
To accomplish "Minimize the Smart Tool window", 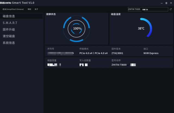I will [162, 3].
